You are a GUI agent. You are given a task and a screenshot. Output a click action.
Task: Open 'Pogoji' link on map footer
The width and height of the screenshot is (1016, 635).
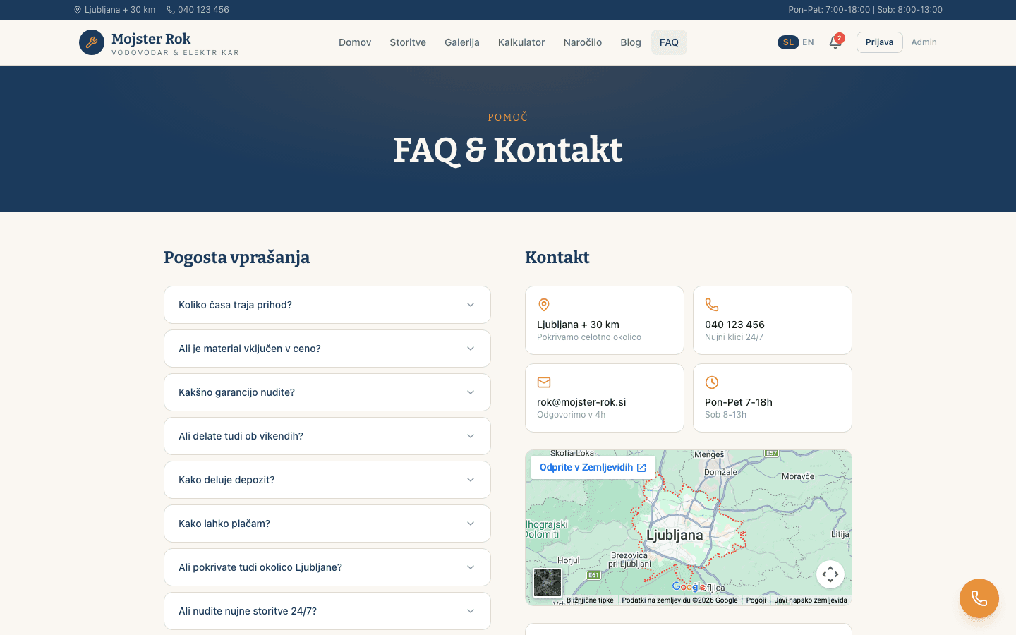[756, 600]
